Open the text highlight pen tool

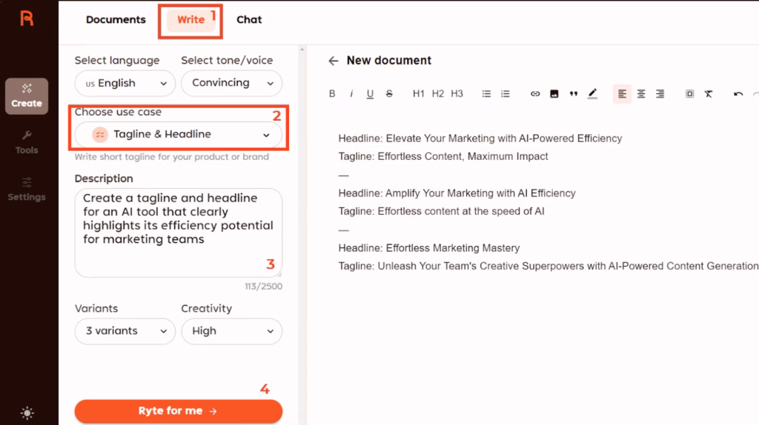[592, 94]
